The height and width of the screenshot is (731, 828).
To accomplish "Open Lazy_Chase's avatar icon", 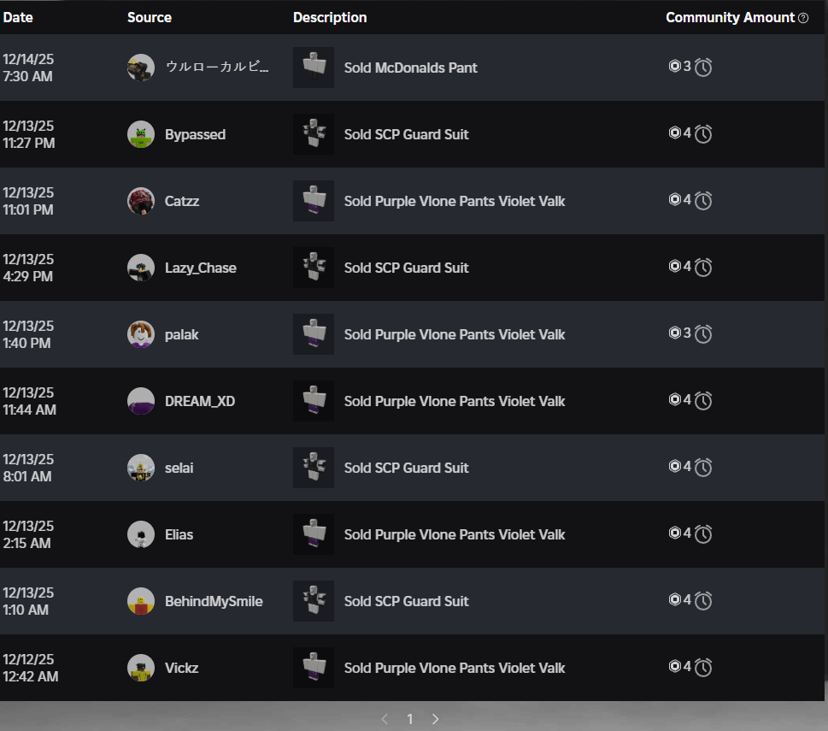I will (x=141, y=268).
